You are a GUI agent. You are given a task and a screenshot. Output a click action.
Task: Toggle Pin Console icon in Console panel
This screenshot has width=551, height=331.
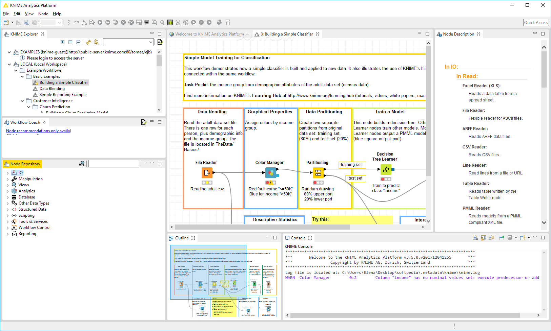(x=502, y=238)
